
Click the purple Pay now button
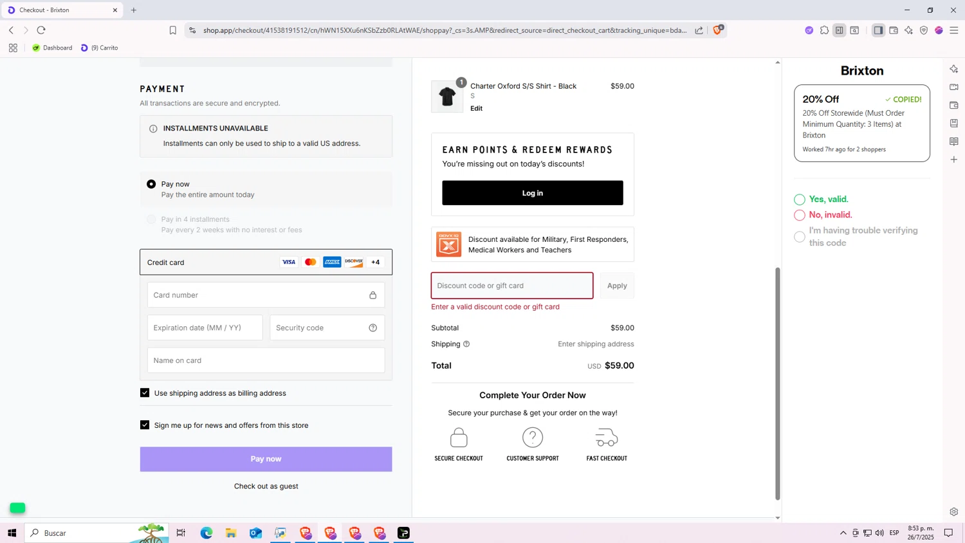[x=266, y=459]
